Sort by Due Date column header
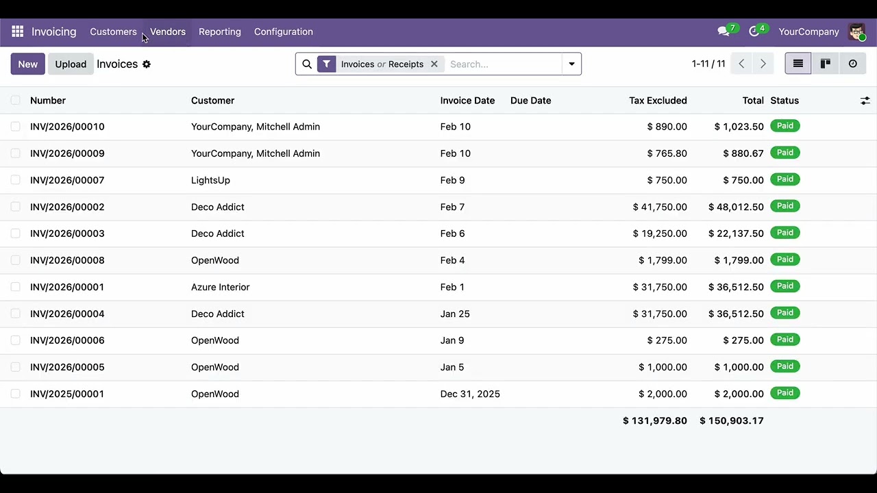 [x=531, y=101]
